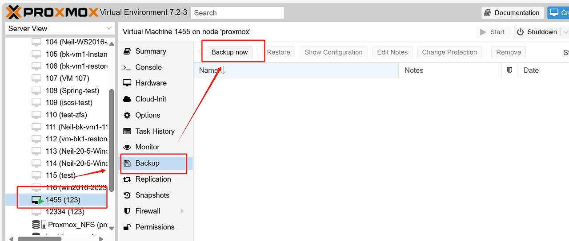569x241 pixels.
Task: Click the Start play icon
Action: click(x=483, y=32)
